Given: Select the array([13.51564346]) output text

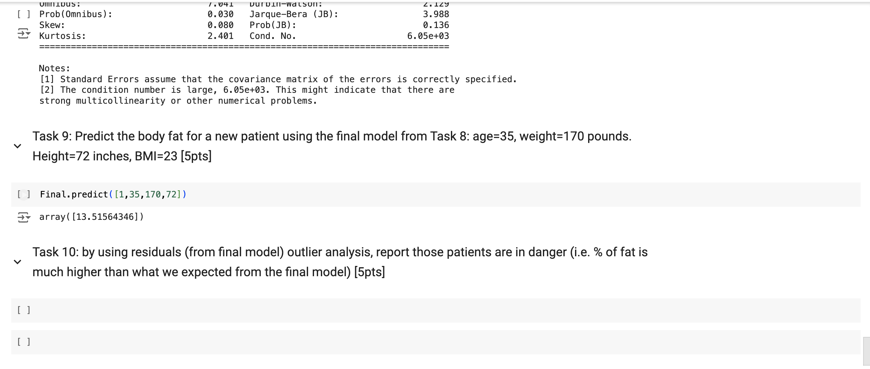Looking at the screenshot, I should pyautogui.click(x=90, y=217).
